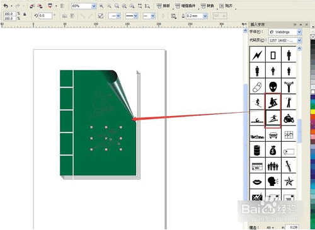Insert the speaking head Webdings character
This screenshot has height=230, width=315.
pos(273,181)
